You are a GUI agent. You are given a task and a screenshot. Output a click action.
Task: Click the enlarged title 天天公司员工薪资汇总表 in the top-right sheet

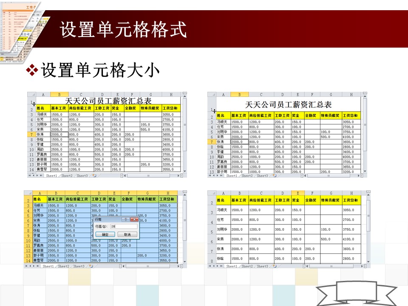click(288, 105)
